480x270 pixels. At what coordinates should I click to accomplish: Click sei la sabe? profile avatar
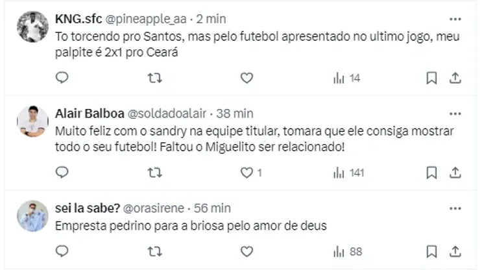(32, 216)
